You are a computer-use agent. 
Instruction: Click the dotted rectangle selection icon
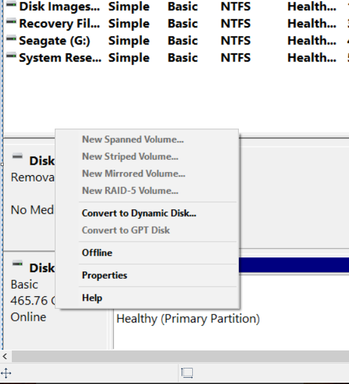(x=187, y=373)
